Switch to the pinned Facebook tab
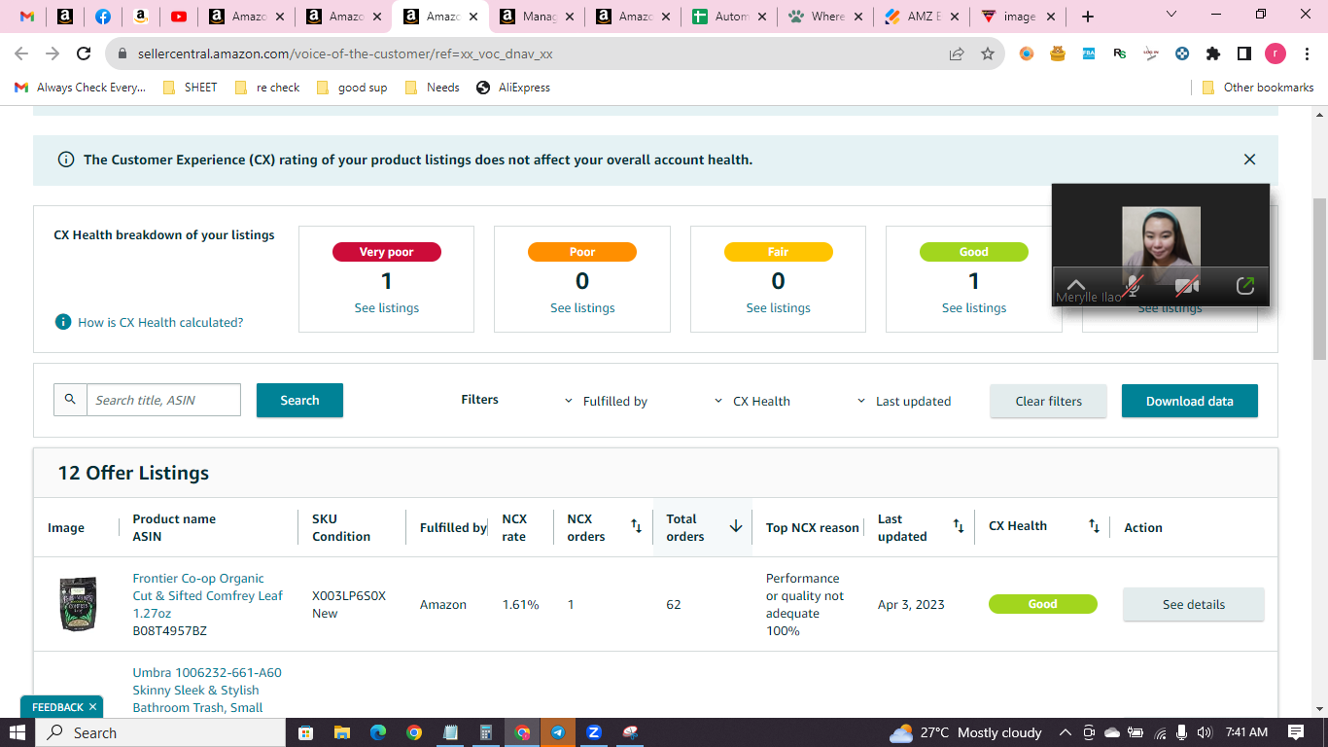Viewport: 1328px width, 747px height. (x=103, y=17)
